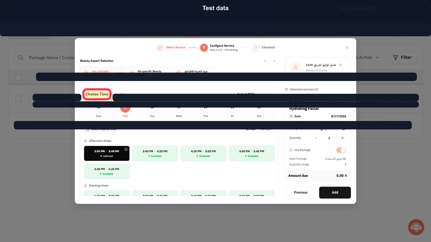Open the Choose Time tab
This screenshot has height=242, width=431.
click(x=97, y=94)
